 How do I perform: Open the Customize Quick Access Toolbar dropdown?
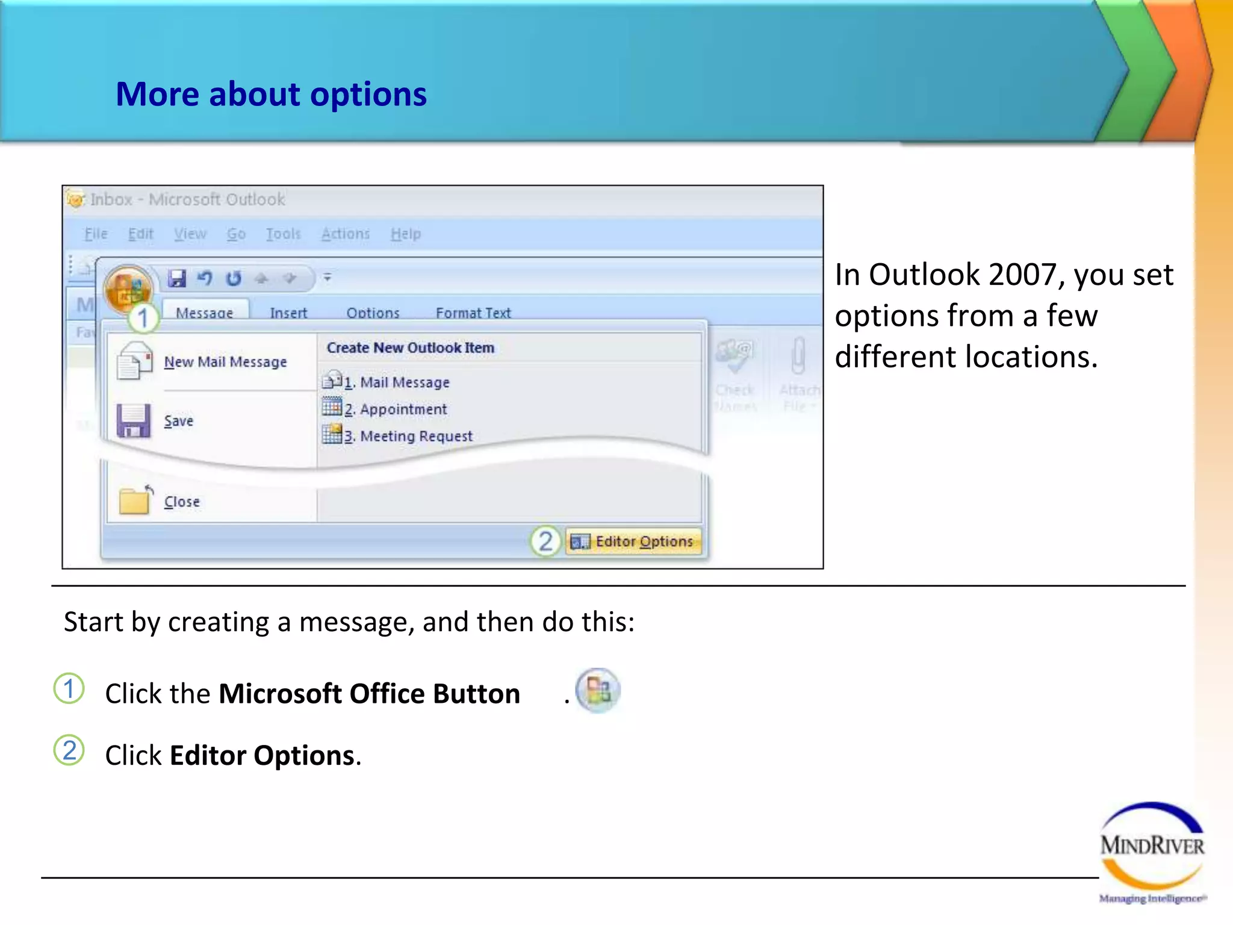pyautogui.click(x=328, y=277)
